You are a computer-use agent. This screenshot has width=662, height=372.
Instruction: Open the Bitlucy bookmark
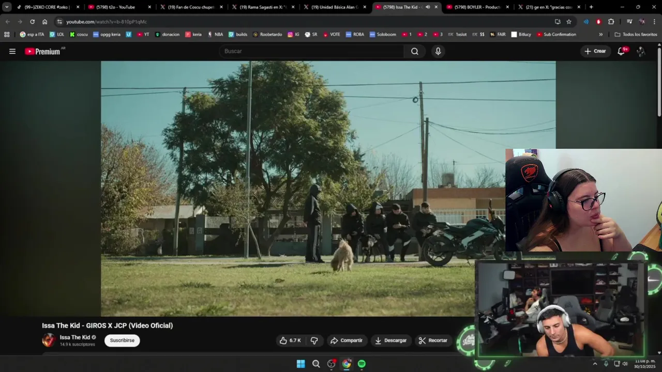point(521,35)
